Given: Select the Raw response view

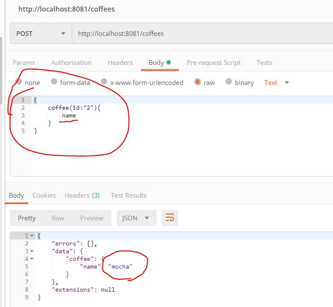Looking at the screenshot, I should 58,218.
